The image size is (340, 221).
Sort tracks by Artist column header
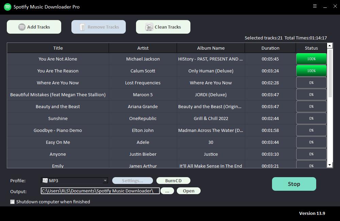coord(143,48)
